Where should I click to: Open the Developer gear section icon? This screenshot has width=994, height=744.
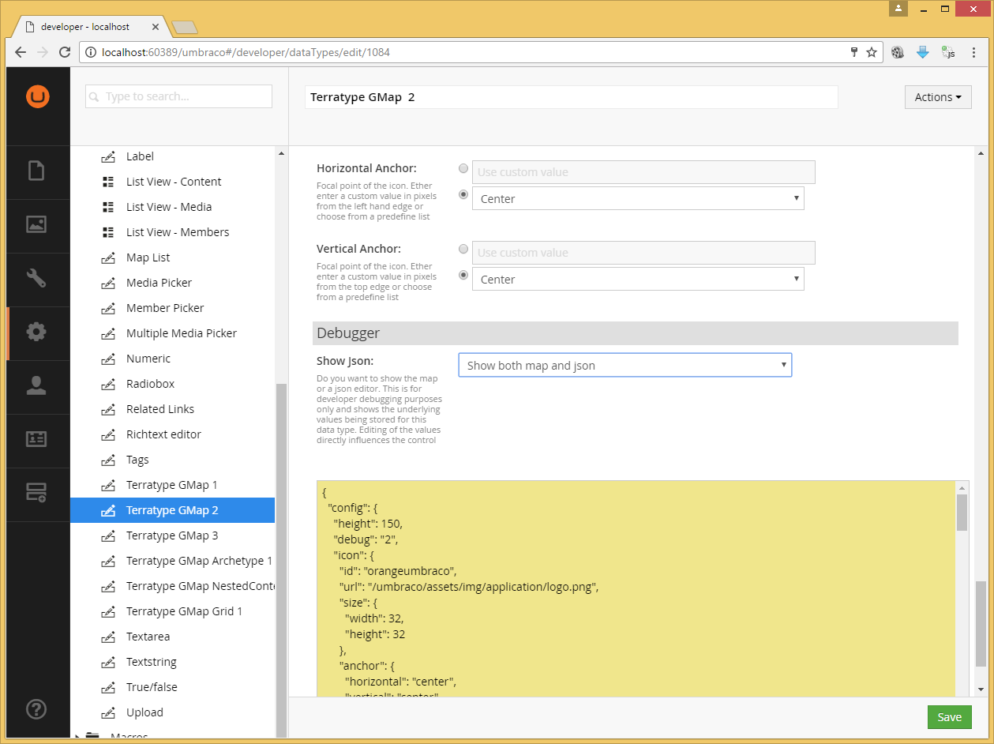36,332
